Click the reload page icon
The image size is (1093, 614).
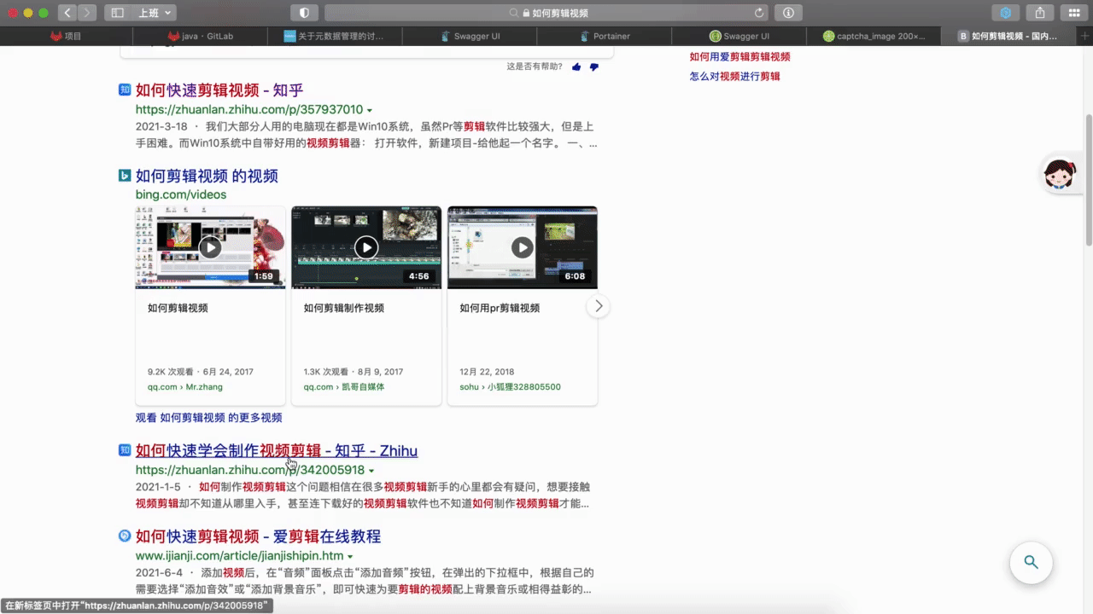pos(759,13)
